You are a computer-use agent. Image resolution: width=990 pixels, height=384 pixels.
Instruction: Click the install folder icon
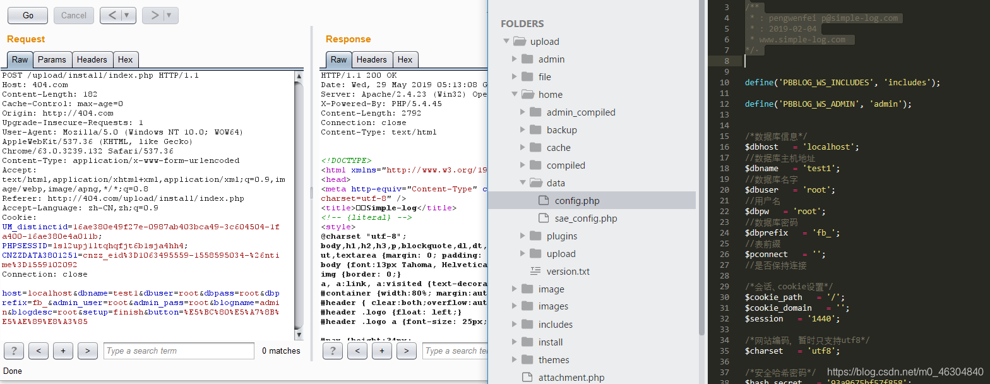tap(527, 342)
